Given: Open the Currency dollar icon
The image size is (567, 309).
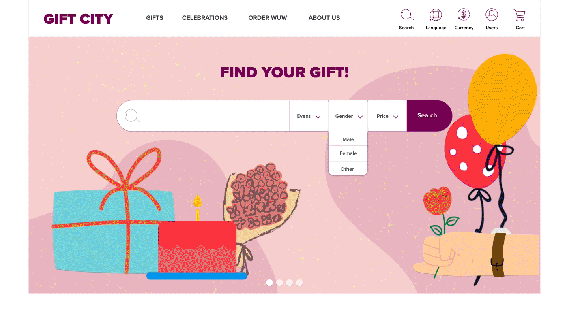Looking at the screenshot, I should point(464,15).
